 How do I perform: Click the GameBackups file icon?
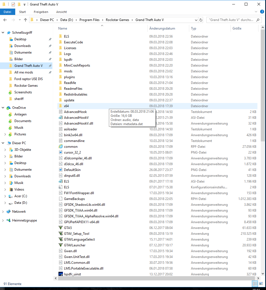tap(61, 199)
